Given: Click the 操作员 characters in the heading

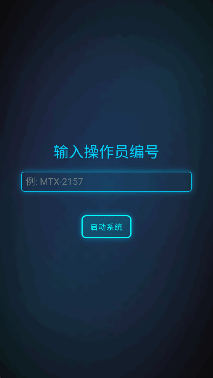Looking at the screenshot, I should tap(106, 152).
